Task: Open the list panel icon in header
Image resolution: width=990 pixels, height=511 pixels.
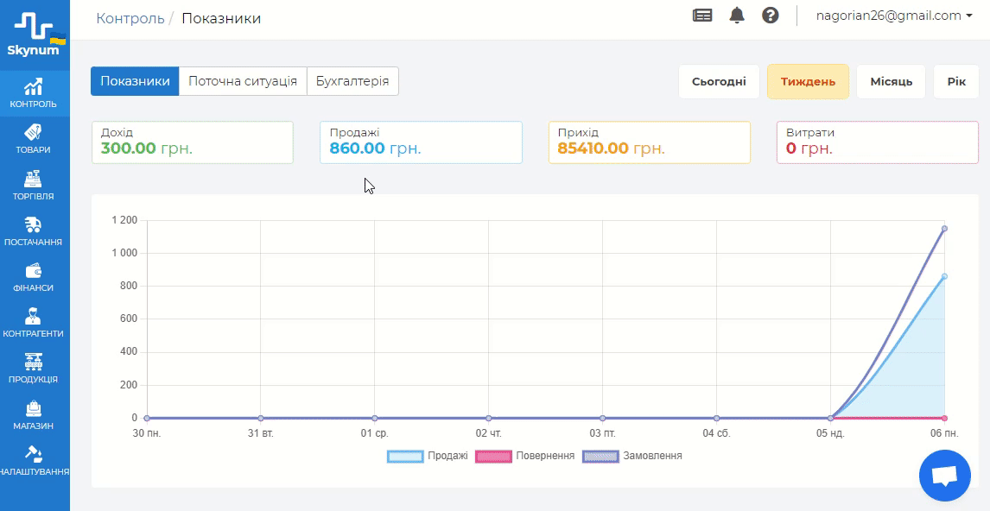Action: tap(702, 16)
